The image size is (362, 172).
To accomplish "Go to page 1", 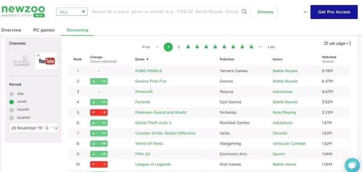I will point(168,47).
